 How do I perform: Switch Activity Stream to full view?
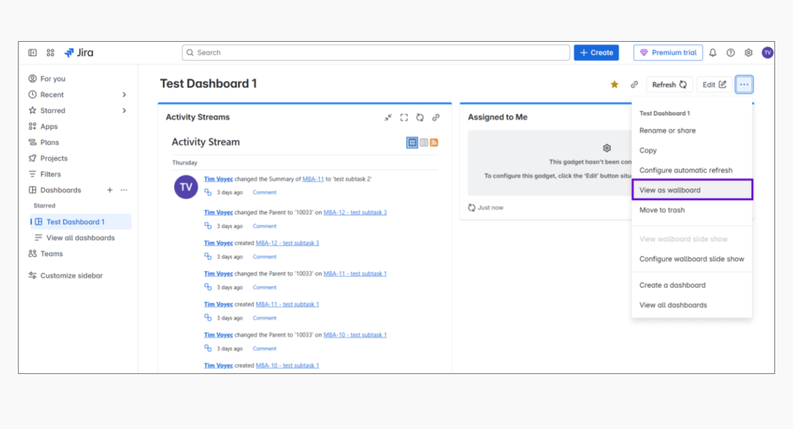[412, 143]
